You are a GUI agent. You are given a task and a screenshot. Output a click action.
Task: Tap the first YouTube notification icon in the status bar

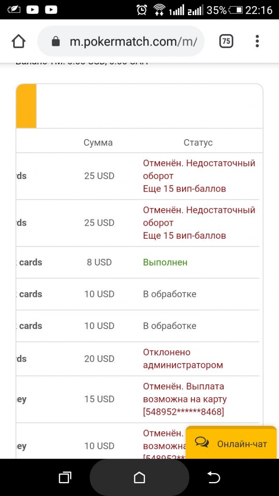pyautogui.click(x=32, y=9)
